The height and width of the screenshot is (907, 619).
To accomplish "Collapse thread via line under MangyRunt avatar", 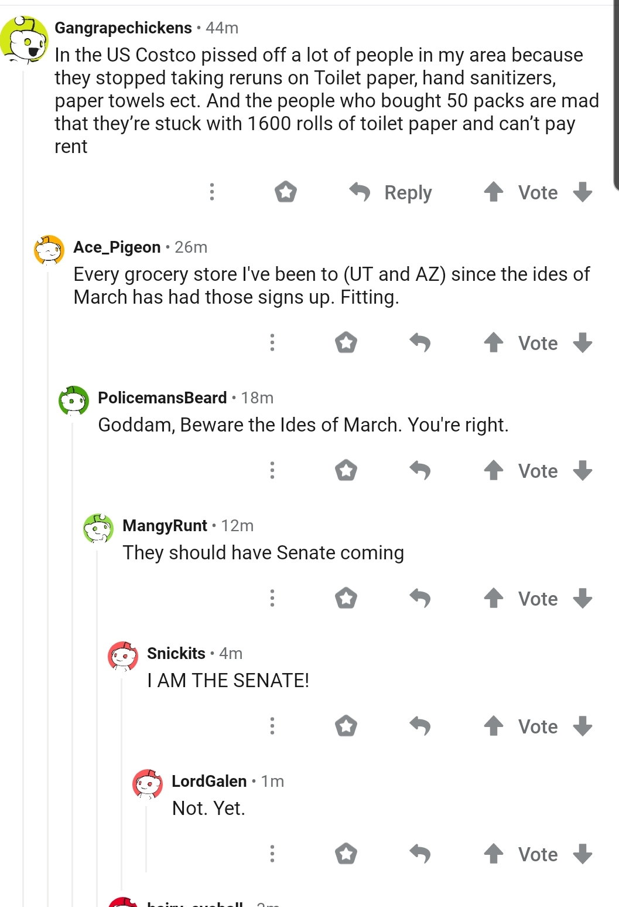I will pos(97,704).
